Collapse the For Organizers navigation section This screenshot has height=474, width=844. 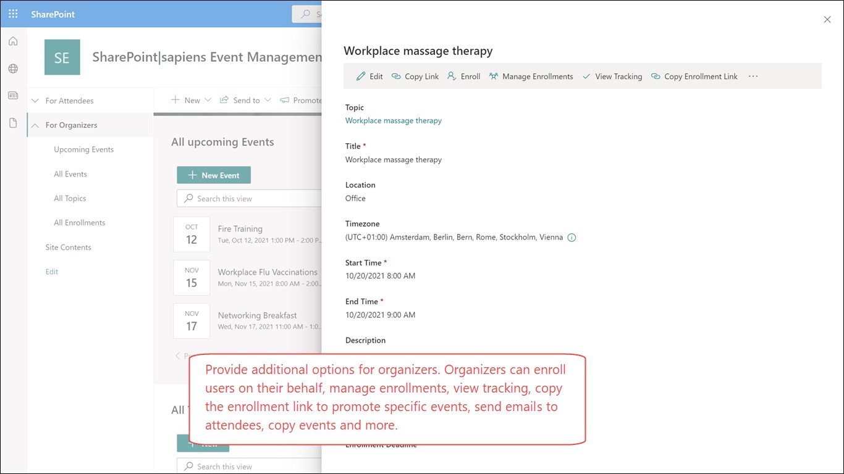click(35, 125)
